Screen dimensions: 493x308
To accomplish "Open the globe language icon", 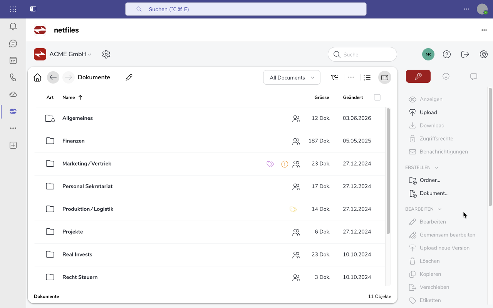I will coord(484,54).
